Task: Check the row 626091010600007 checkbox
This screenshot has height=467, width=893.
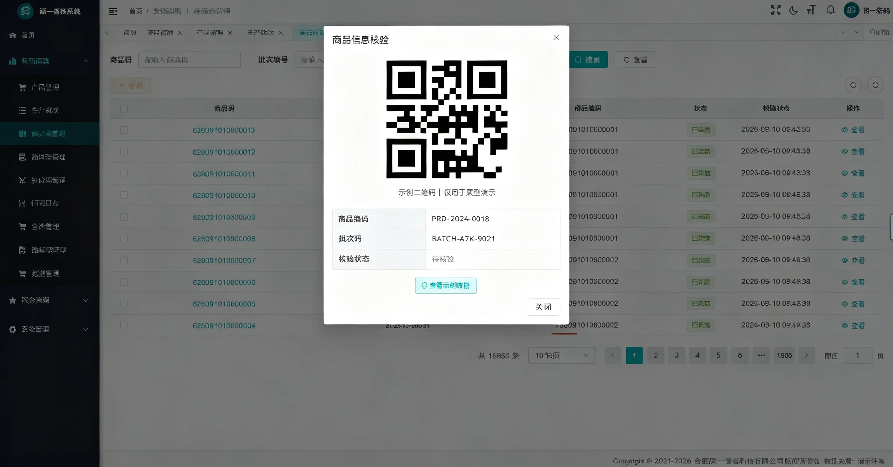Action: (124, 260)
